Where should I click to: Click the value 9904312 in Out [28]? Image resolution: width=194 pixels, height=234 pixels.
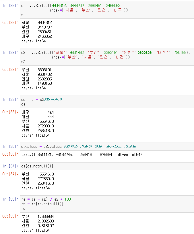pos(45,22)
